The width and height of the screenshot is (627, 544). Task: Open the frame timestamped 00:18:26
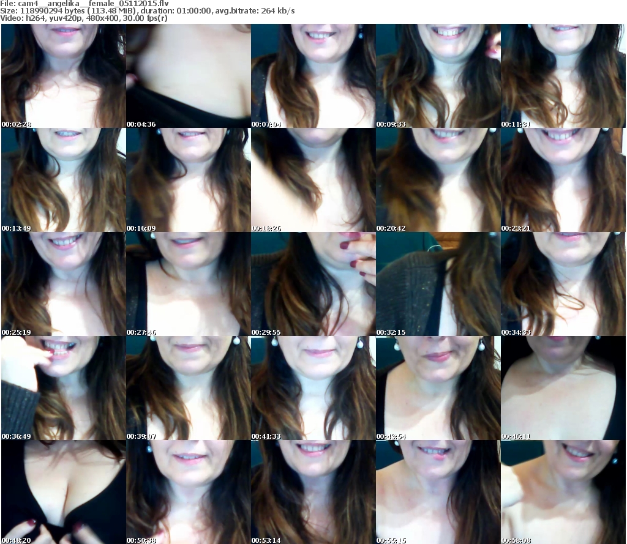[x=313, y=180]
